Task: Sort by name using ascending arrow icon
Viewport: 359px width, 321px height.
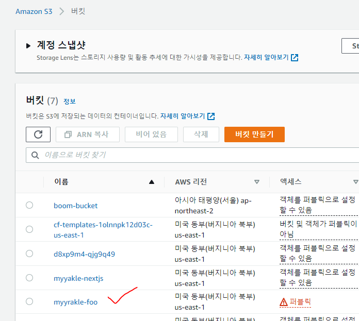Action: 151,182
